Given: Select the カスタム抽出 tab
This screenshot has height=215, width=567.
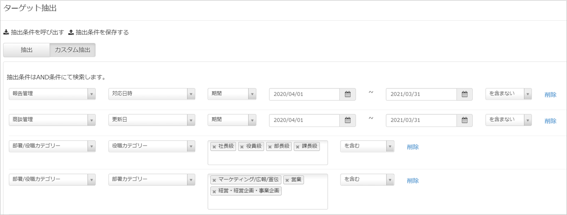Looking at the screenshot, I should click(72, 50).
